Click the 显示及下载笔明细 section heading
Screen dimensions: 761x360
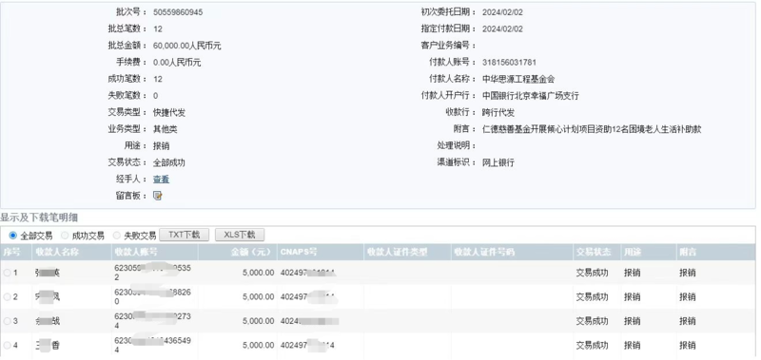pos(39,218)
